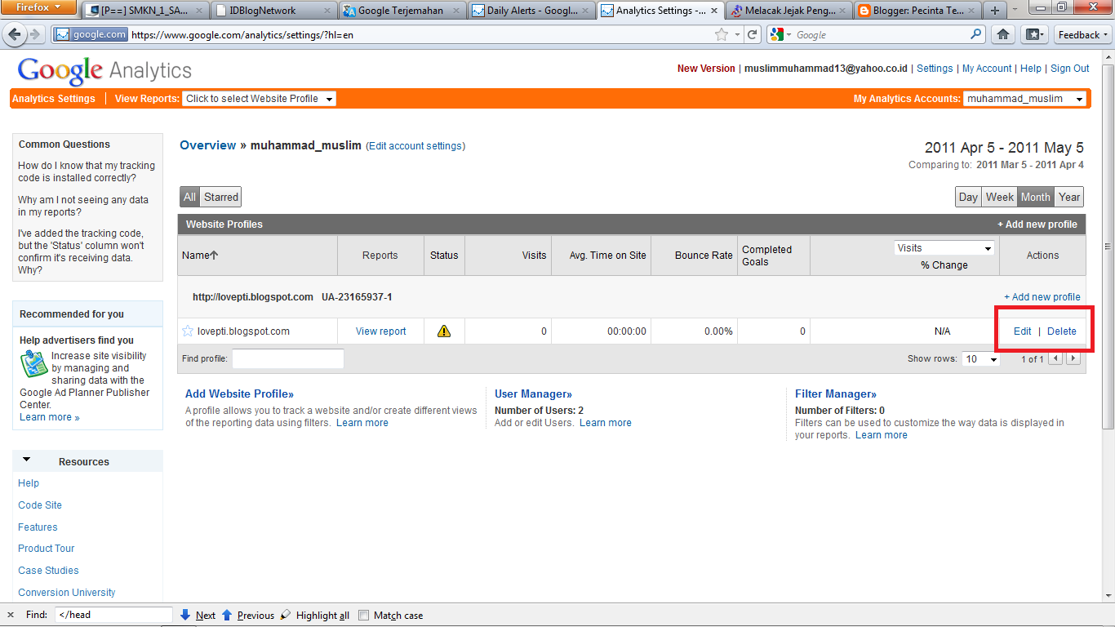Edit the lovepti.blogspot.com profile

(x=1022, y=331)
